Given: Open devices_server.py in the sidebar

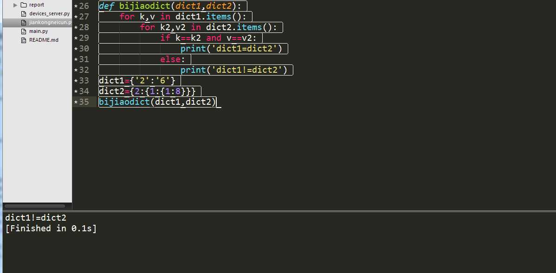Looking at the screenshot, I should 49,14.
